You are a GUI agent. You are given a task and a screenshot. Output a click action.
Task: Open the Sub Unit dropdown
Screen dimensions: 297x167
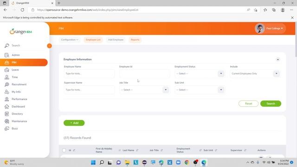200,90
